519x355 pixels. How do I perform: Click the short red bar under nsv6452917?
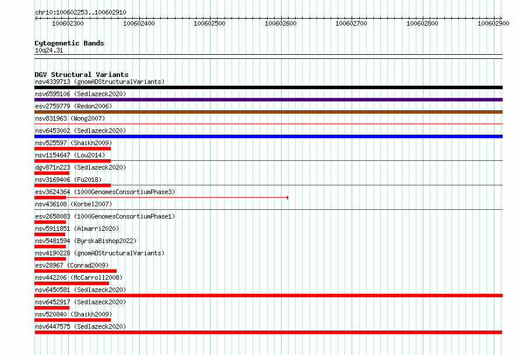point(52,308)
